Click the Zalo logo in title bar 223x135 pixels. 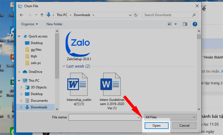pyautogui.click(x=20, y=6)
